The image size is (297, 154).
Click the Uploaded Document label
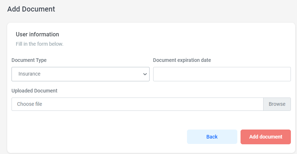point(35,91)
